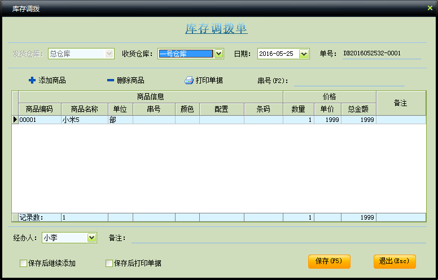Click the 颜色 column header
The image size is (438, 280).
pyautogui.click(x=187, y=109)
